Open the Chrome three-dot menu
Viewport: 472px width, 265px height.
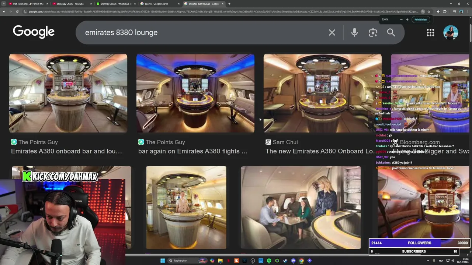[468, 11]
